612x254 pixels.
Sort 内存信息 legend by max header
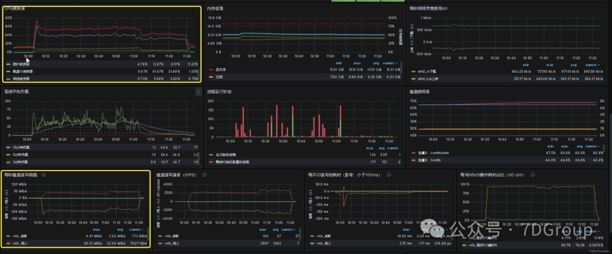357,63
